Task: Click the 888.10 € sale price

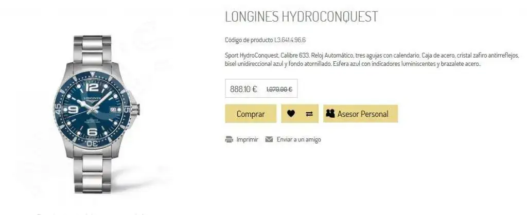Action: [243, 89]
